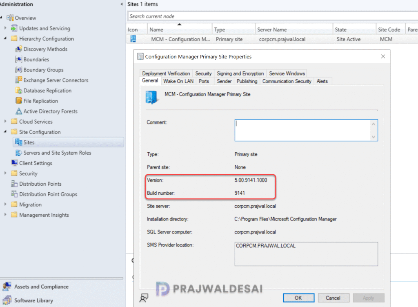Open the Alerts tab
Image resolution: width=418 pixels, height=307 pixels.
[322, 81]
